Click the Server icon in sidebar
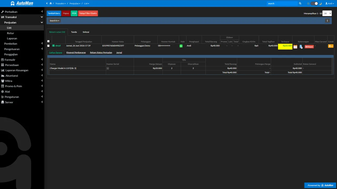337x189 pixels. pyautogui.click(x=3, y=102)
